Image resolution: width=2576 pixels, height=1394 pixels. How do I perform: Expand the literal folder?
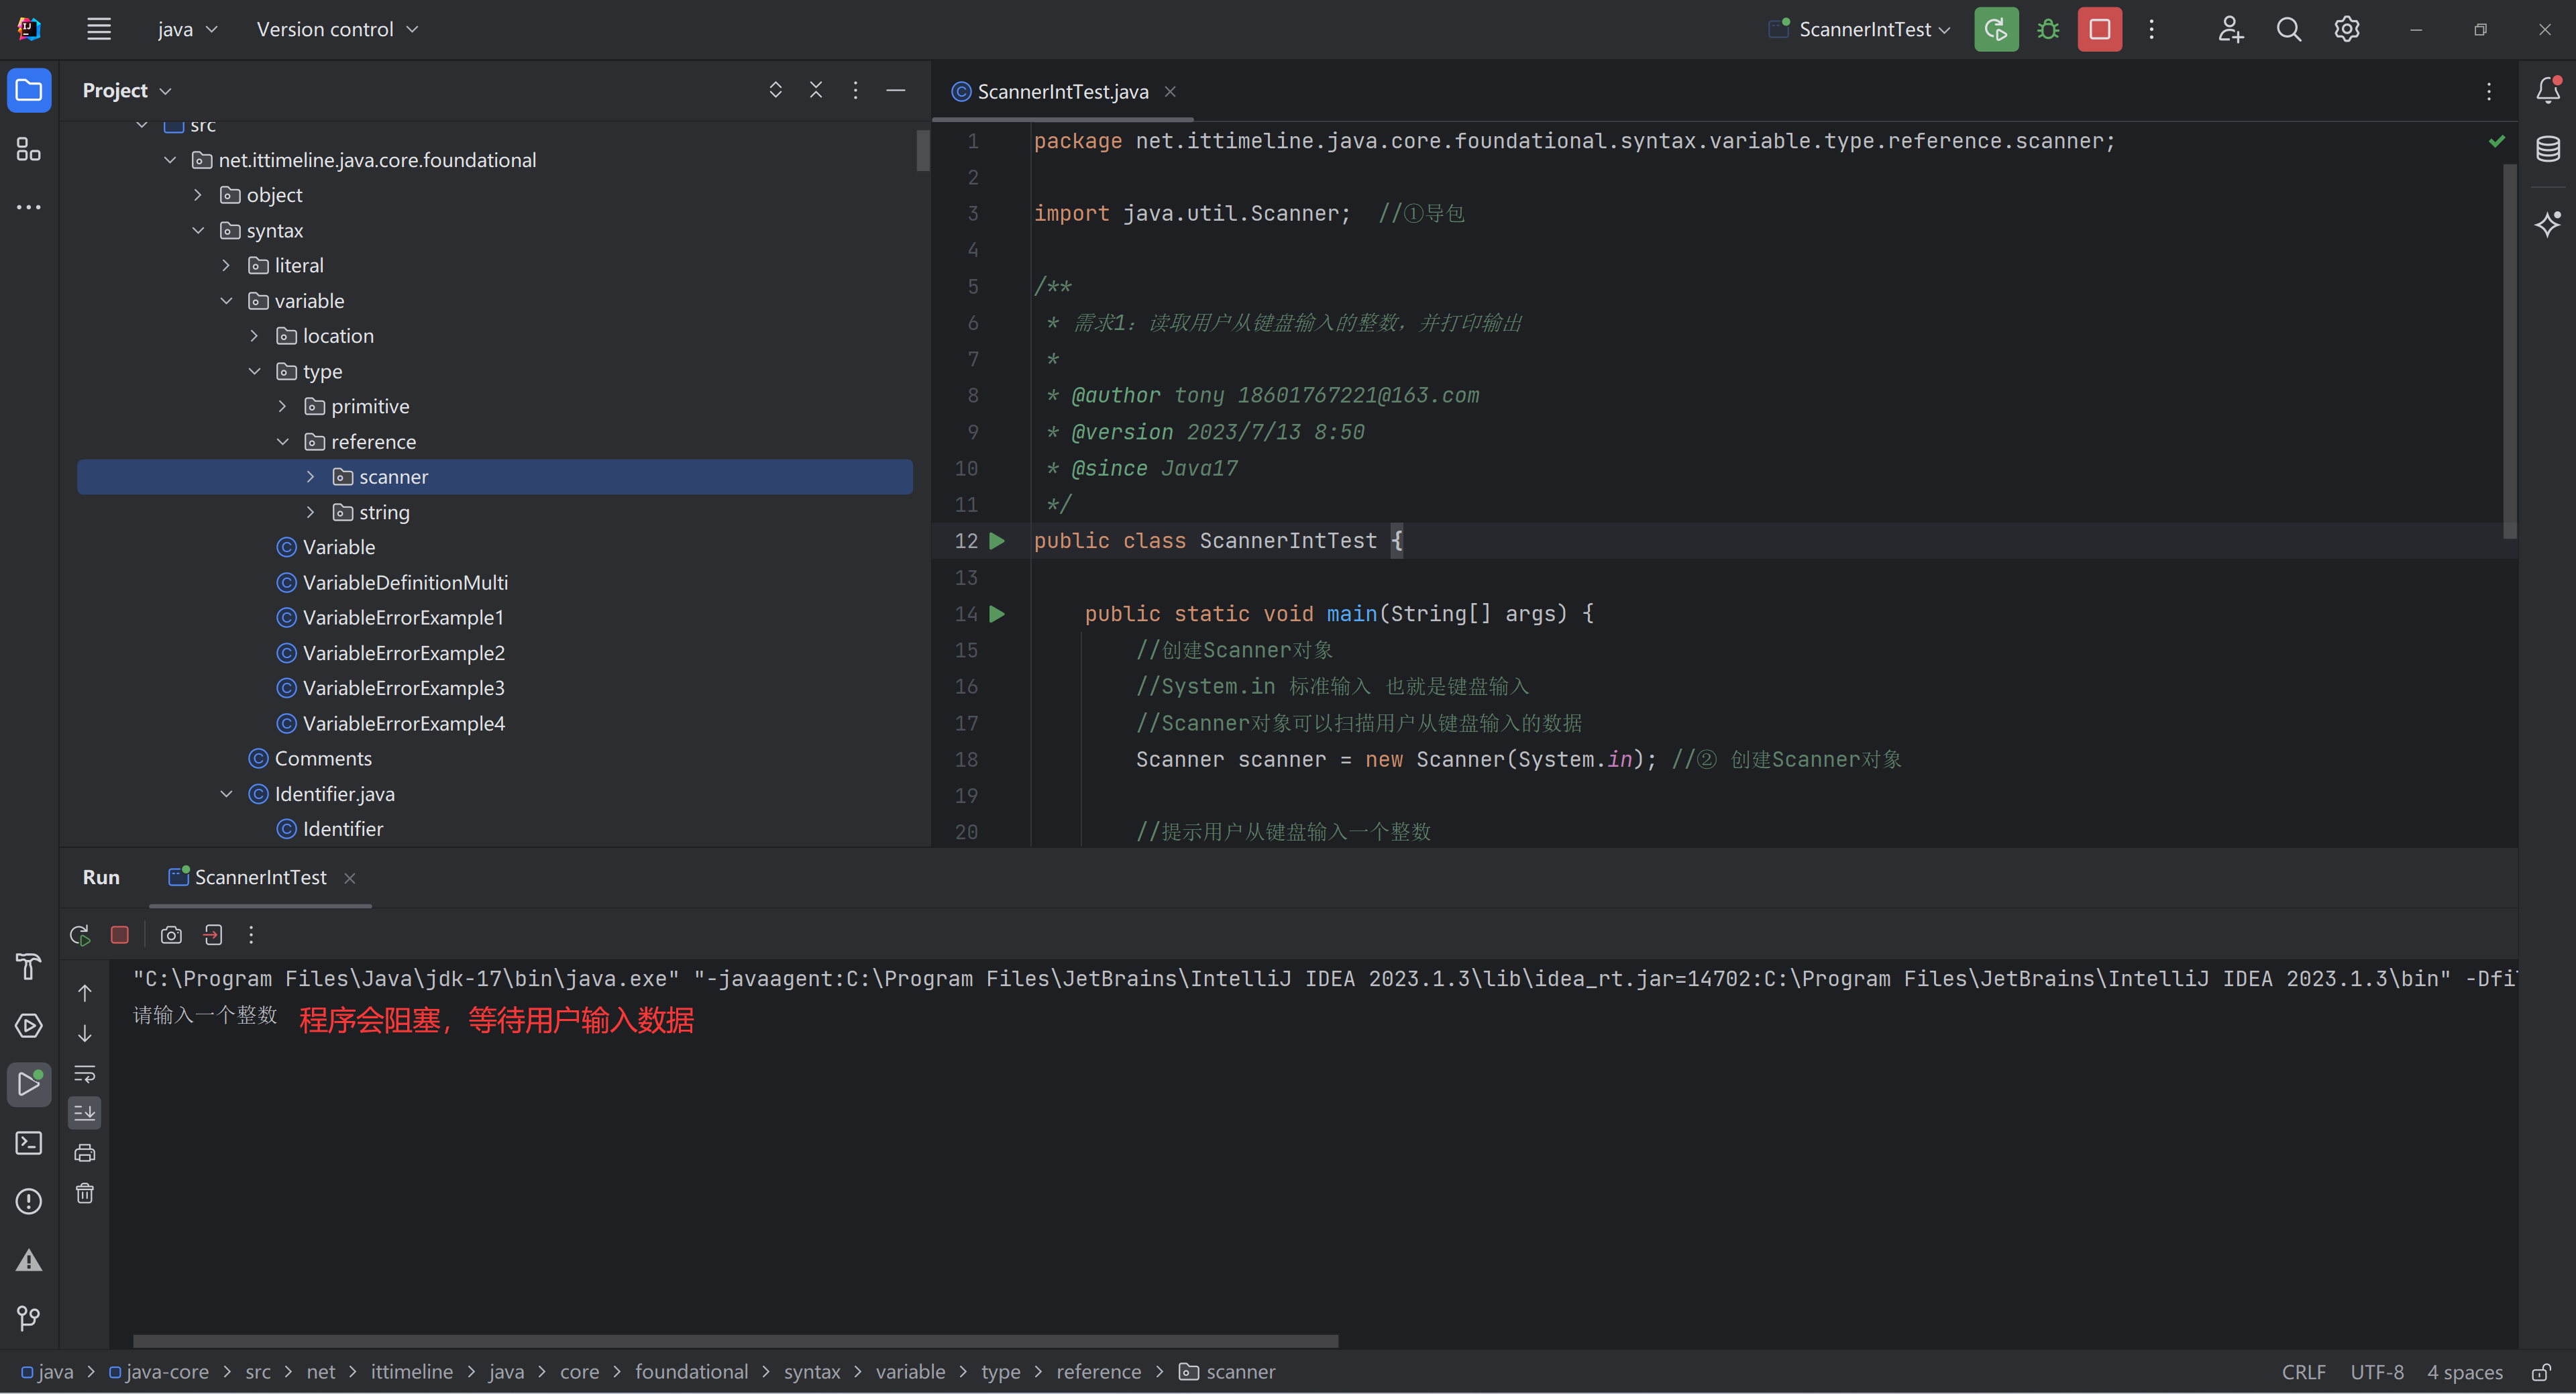click(226, 265)
